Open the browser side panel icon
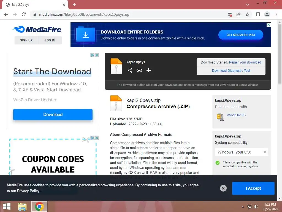The width and height of the screenshot is (282, 212). coord(258,14)
